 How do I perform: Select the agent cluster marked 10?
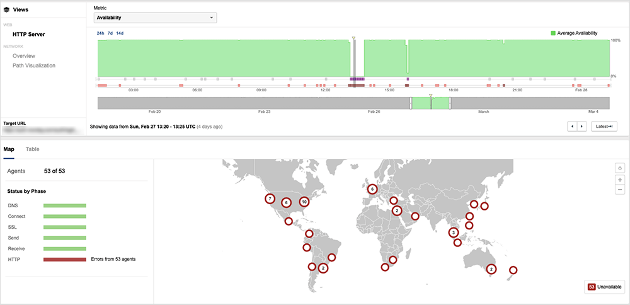304,202
